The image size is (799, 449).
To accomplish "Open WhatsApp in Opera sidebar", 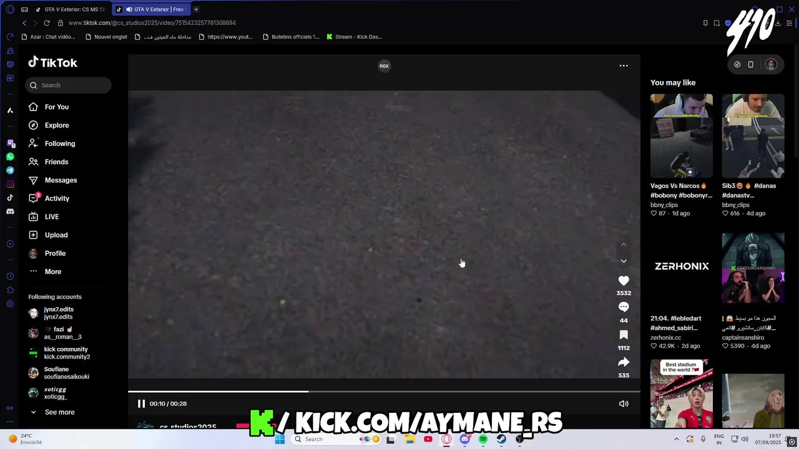I will click(x=10, y=157).
